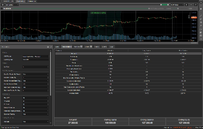Click the third icon from bottom, right toolbar

(x=201, y=32)
